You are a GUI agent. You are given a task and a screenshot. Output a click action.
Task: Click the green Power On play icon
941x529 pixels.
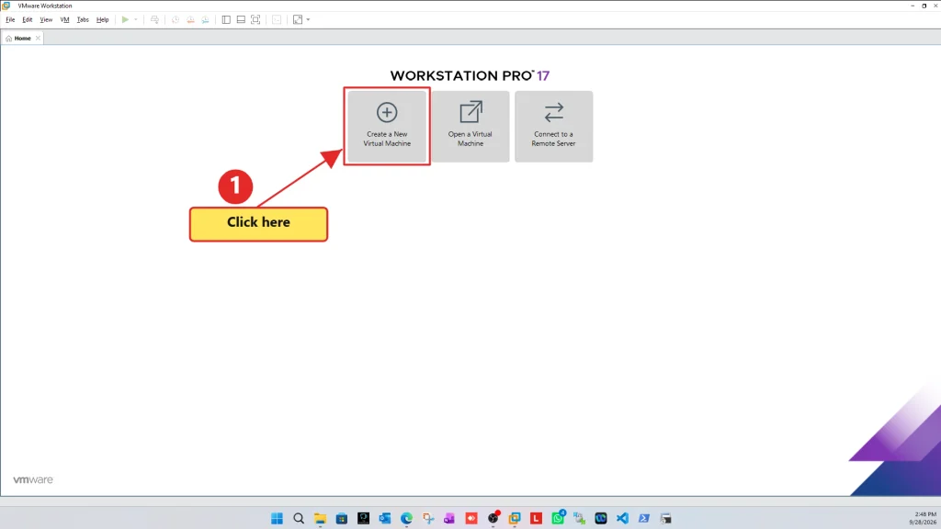click(125, 20)
